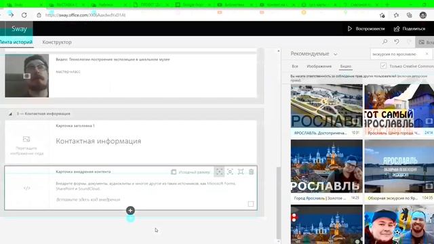Viewport: 434px width, 244px height.
Task: Play the Sway with Воспроизвести
Action: (366, 28)
